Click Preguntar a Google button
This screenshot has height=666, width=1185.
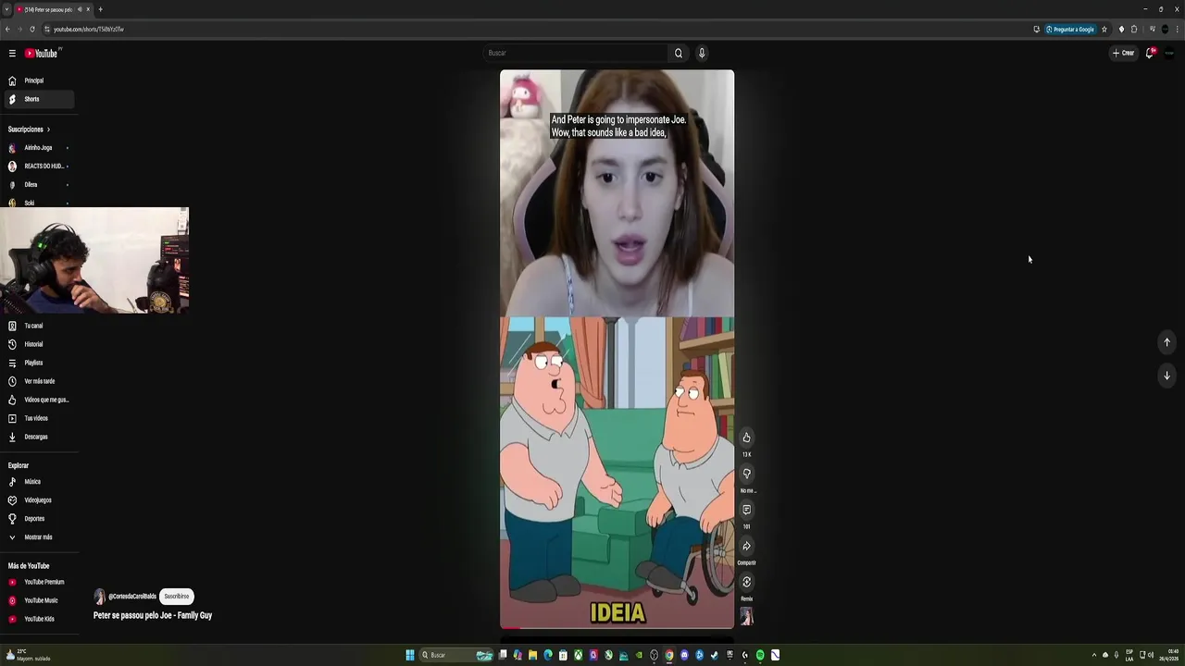(1070, 30)
